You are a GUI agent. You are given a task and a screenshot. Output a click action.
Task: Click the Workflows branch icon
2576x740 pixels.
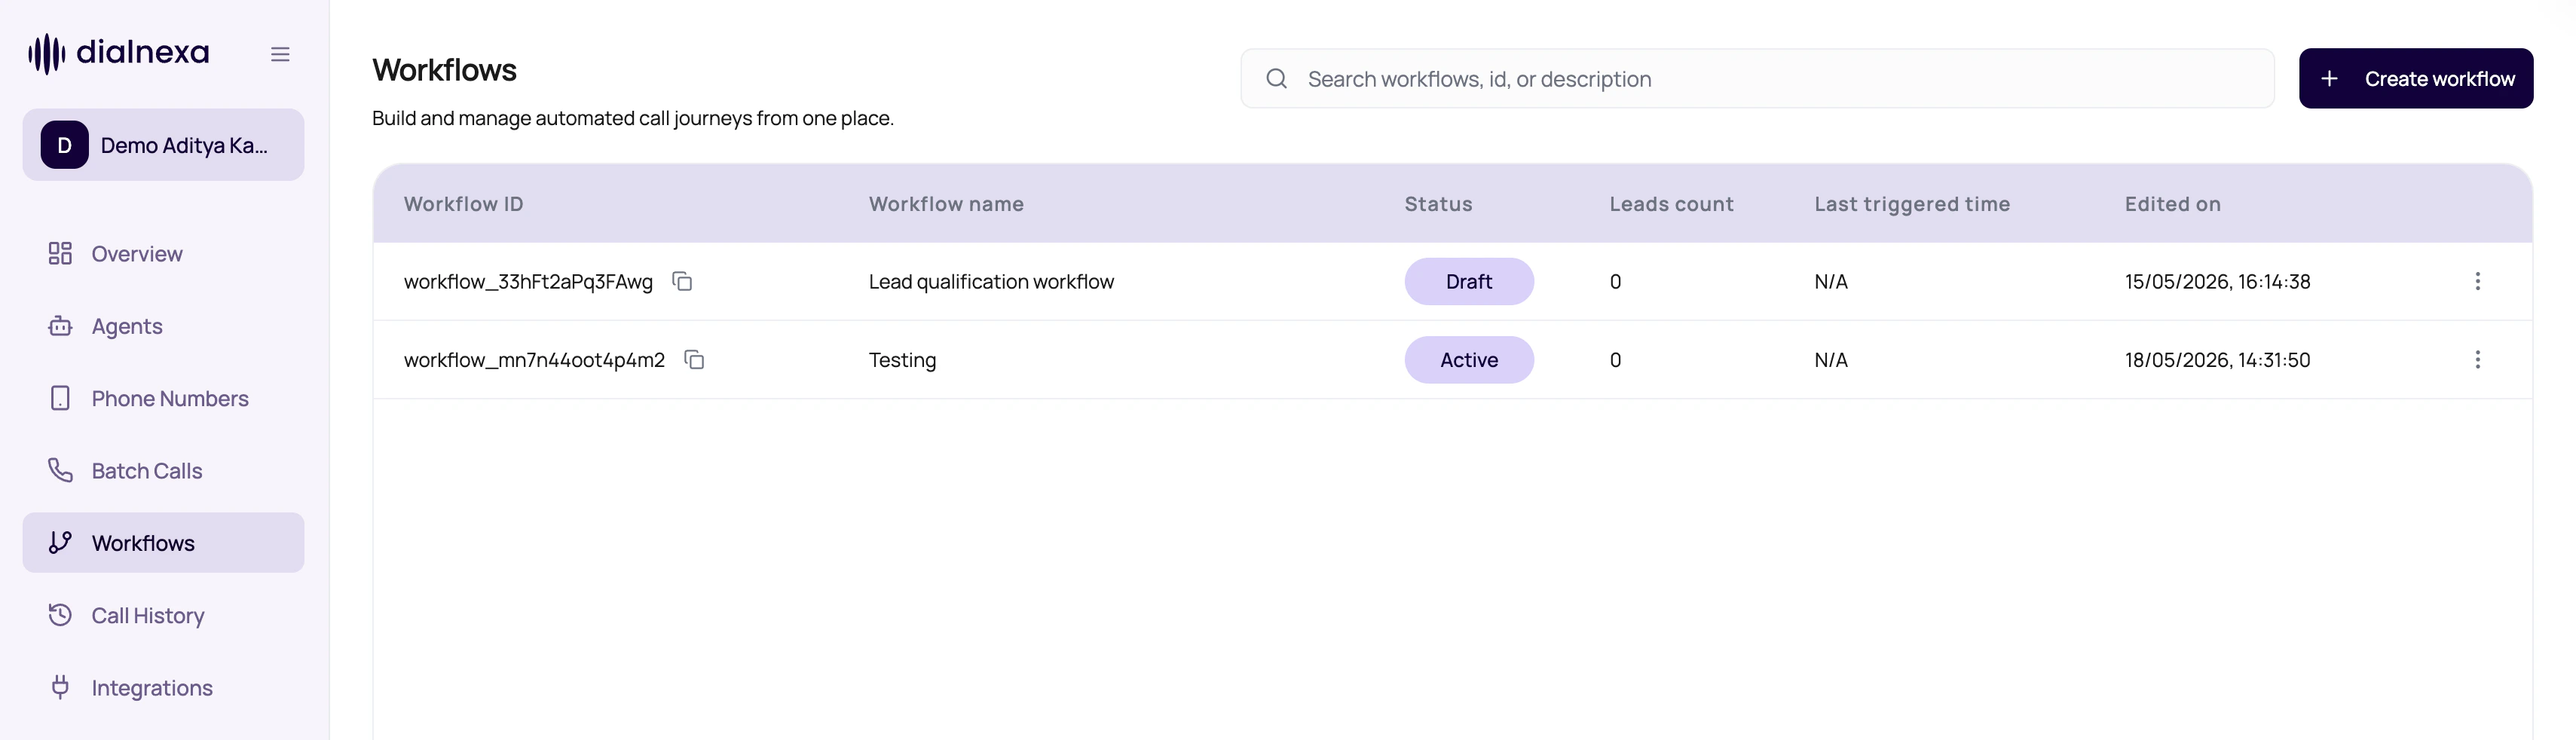click(x=60, y=542)
